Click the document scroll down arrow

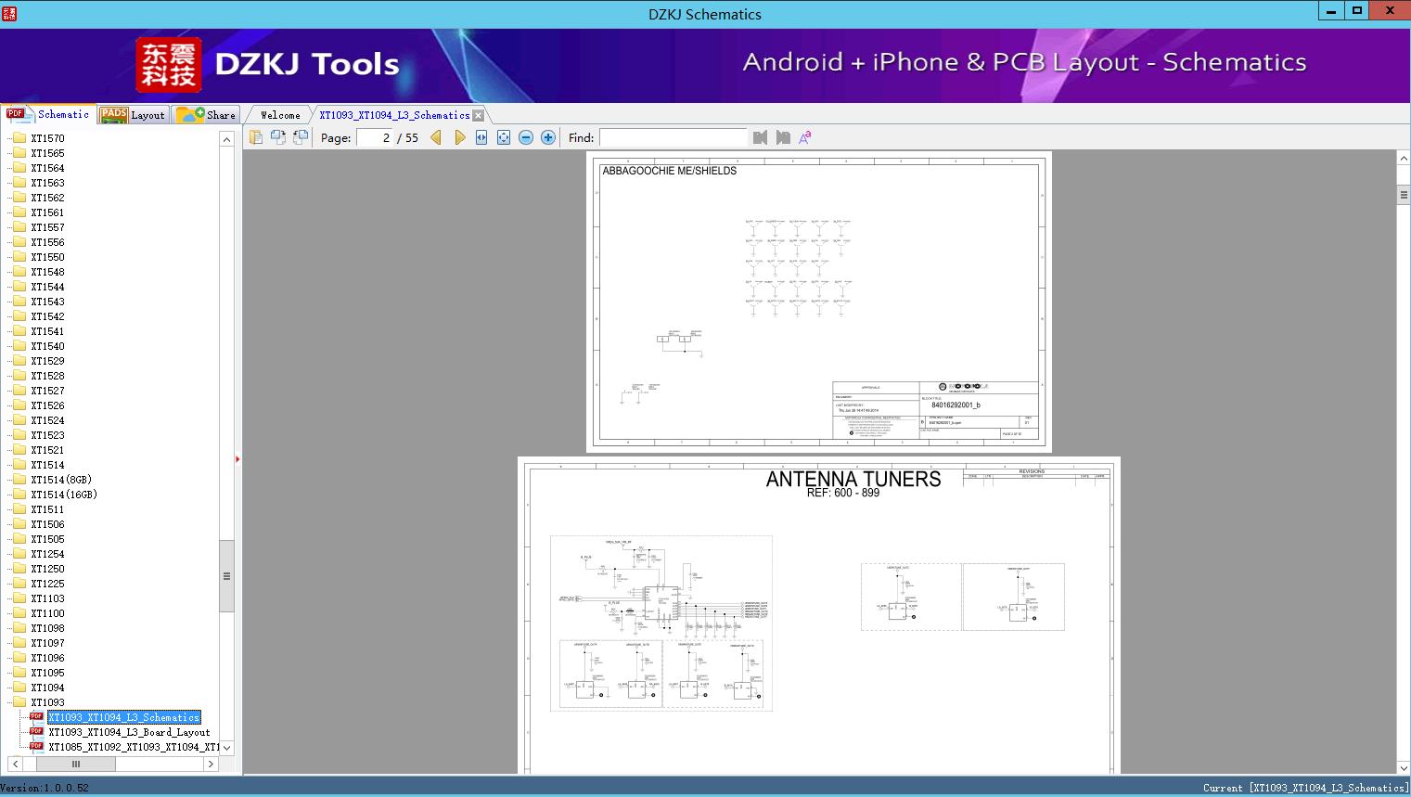click(1404, 767)
